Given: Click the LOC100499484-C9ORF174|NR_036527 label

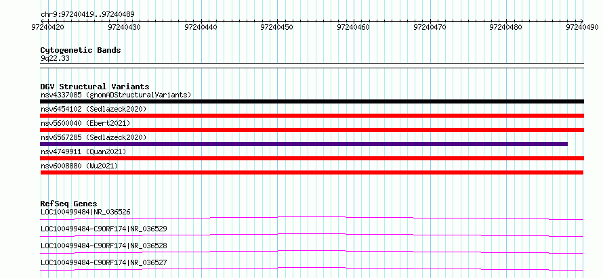Looking at the screenshot, I should coord(104,262).
